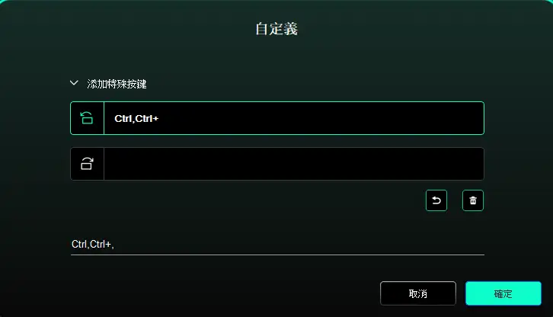Select the Ctrl,Ctrl+ text in highlighted field
The width and height of the screenshot is (553, 317).
136,119
